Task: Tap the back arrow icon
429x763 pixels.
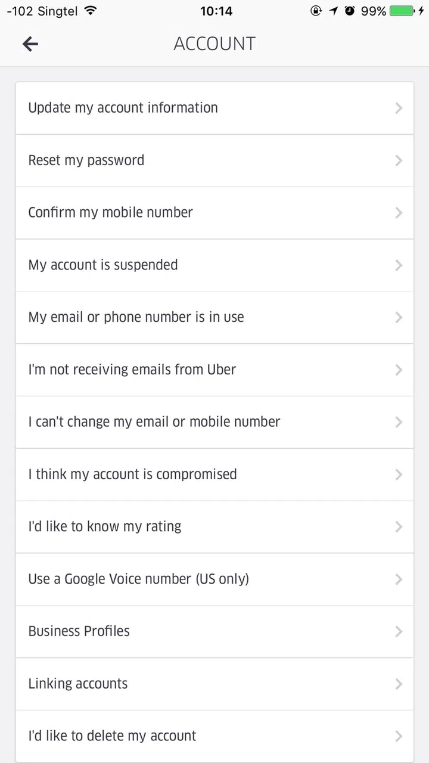Action: [30, 44]
